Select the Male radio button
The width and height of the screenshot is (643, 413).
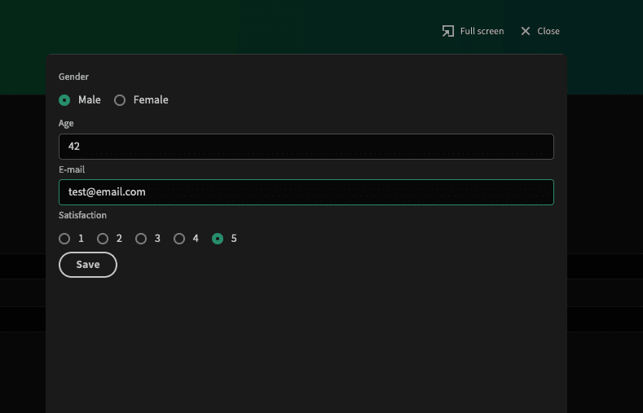64,100
